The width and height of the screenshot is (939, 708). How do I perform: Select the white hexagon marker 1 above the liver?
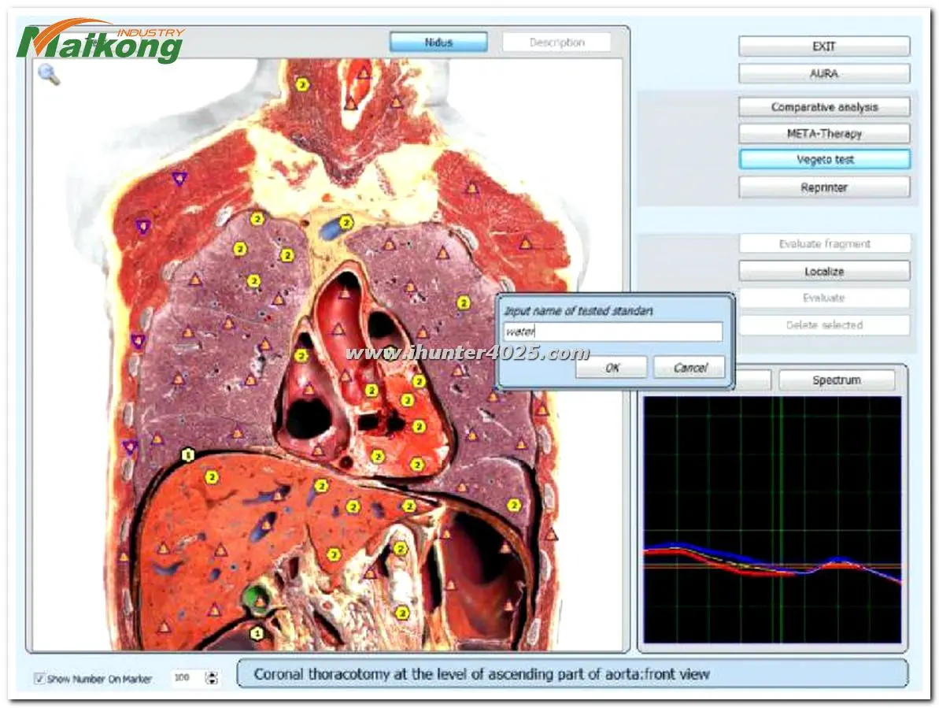(187, 454)
